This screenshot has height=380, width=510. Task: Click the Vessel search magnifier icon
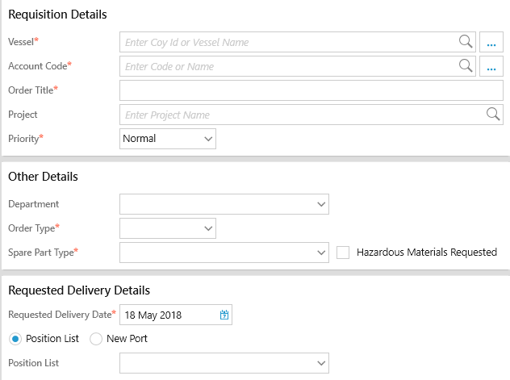pyautogui.click(x=466, y=42)
